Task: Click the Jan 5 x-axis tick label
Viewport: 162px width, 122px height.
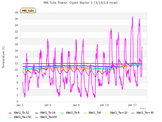Action: (48, 105)
